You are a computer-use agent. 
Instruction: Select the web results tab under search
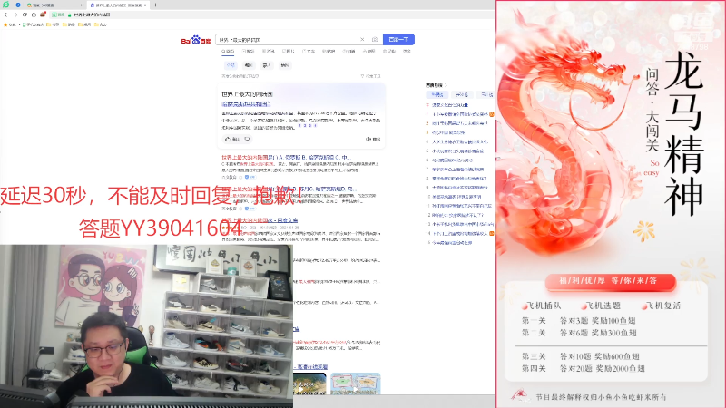click(228, 52)
